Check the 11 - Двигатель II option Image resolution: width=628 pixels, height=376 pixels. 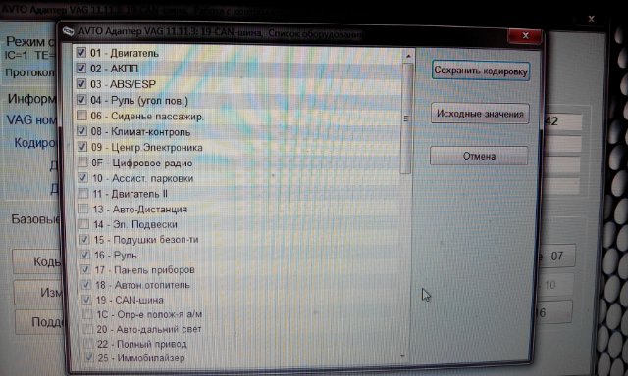point(83,194)
